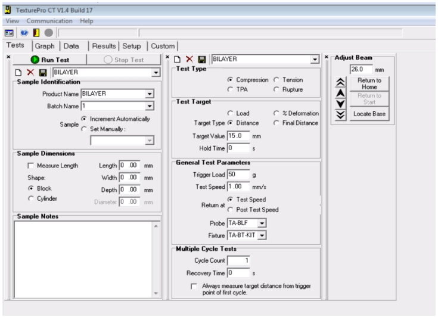
Task: Expand the Probe TA-BLF dropdown
Action: [x=263, y=222]
